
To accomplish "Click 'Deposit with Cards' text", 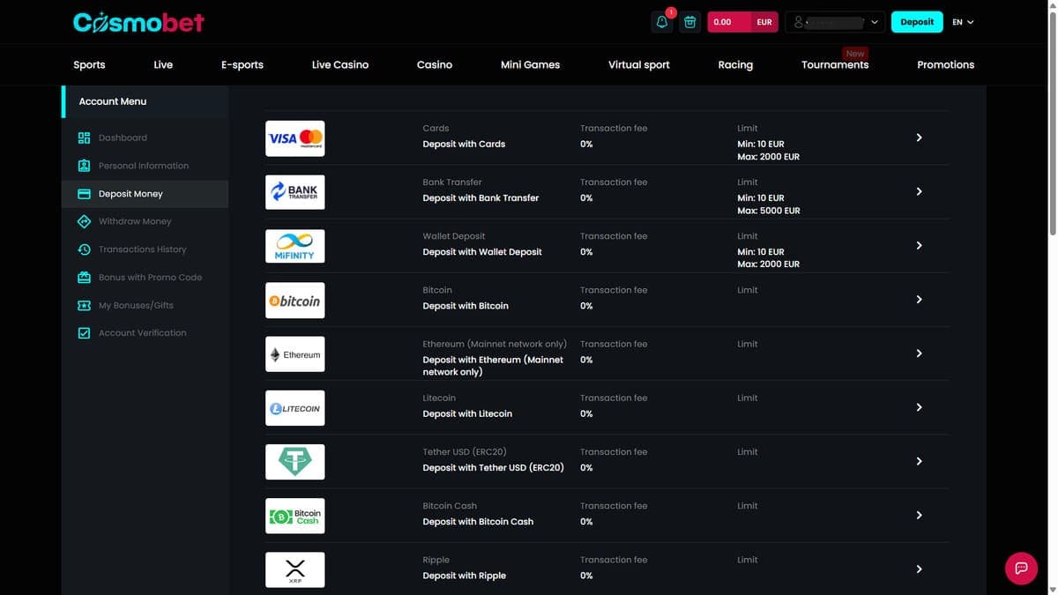I will click(x=464, y=144).
